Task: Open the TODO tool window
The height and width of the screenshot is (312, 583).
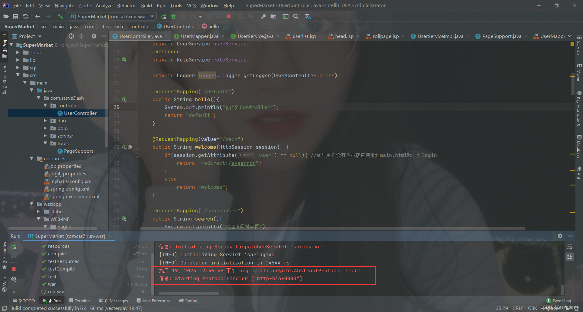Action: click(24, 301)
